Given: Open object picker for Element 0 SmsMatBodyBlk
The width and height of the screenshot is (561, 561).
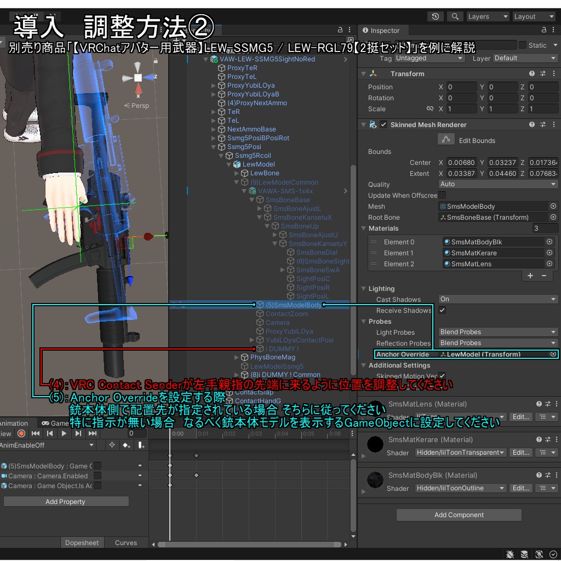Looking at the screenshot, I should pyautogui.click(x=549, y=242).
